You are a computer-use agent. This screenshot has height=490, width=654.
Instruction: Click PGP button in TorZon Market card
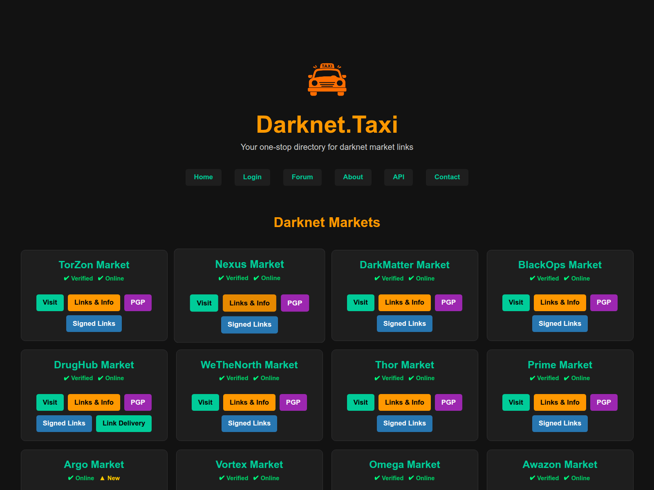[138, 303]
